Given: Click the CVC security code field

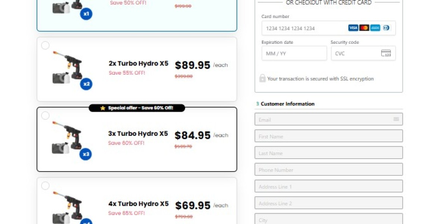Looking at the screenshot, I should (x=355, y=53).
